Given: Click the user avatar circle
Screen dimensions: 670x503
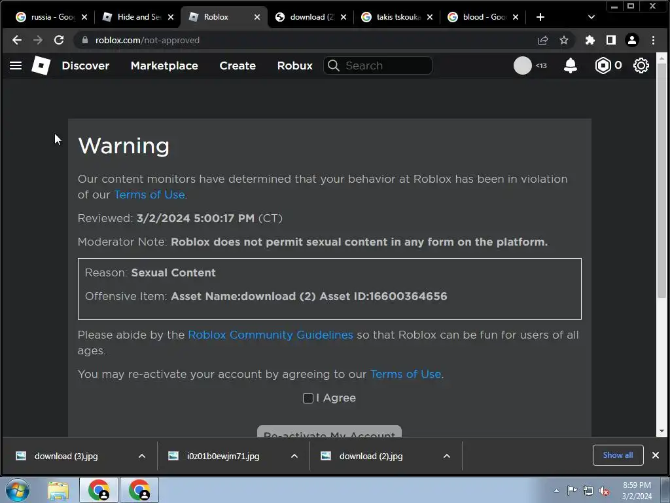Looking at the screenshot, I should click(523, 65).
